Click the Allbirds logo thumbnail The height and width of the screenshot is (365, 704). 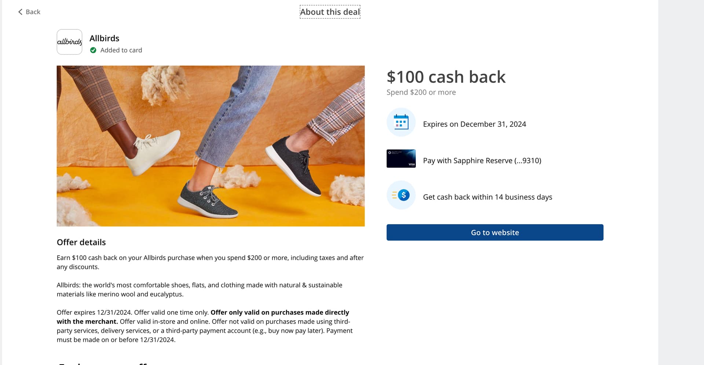coord(69,42)
